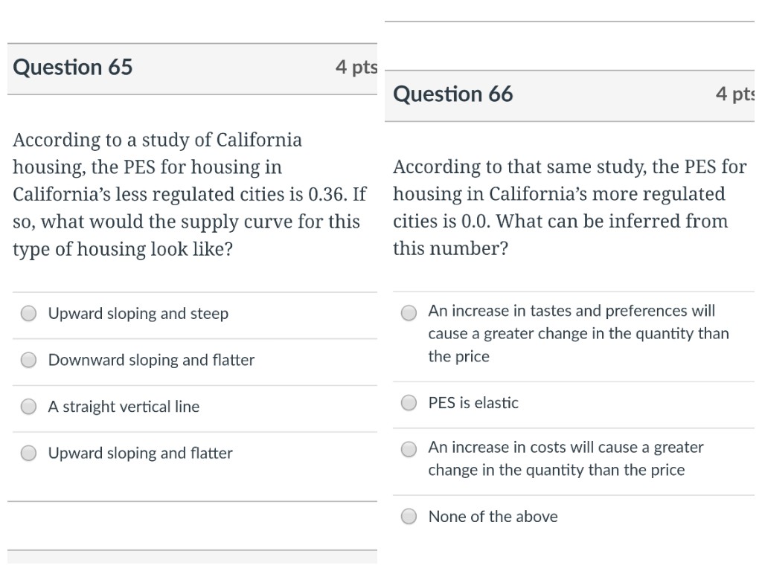The image size is (762, 571).
Task: Choose the "Downward sloping and flatter" option
Action: tap(29, 361)
